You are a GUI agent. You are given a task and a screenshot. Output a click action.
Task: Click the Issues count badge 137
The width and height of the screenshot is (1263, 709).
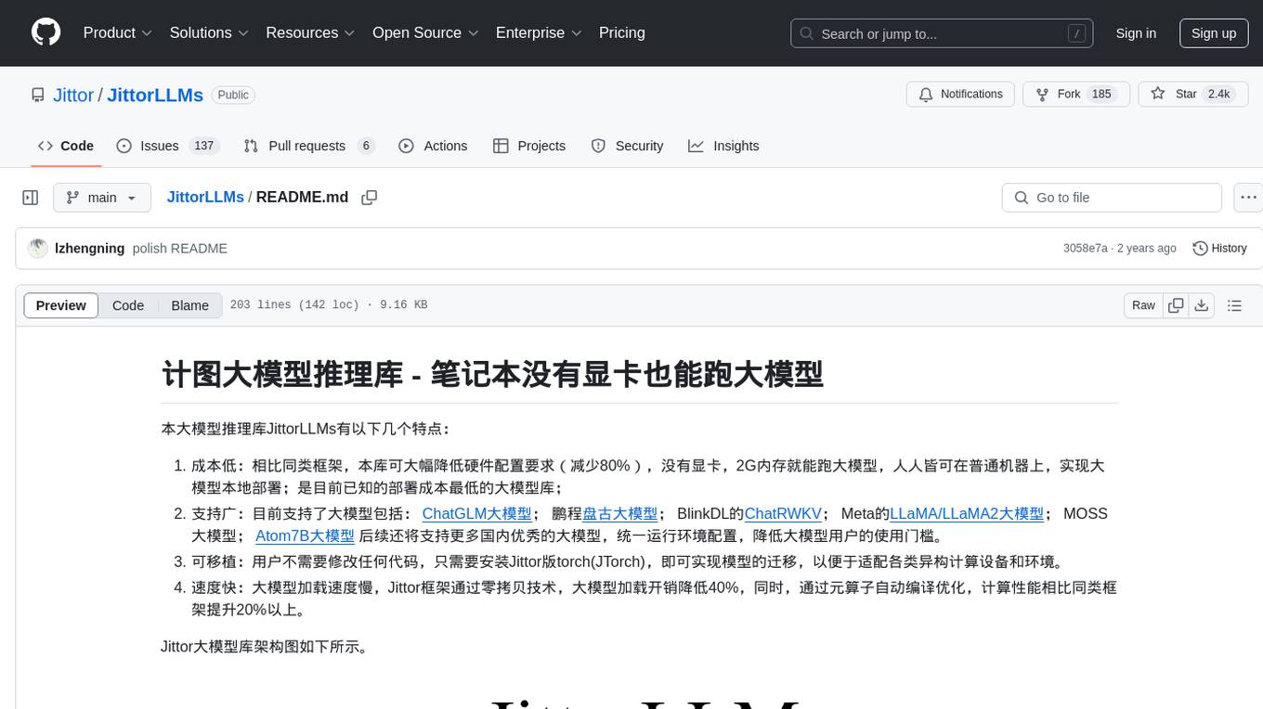coord(203,146)
